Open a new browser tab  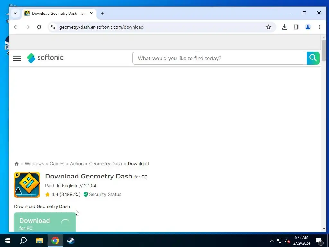pyautogui.click(x=102, y=13)
